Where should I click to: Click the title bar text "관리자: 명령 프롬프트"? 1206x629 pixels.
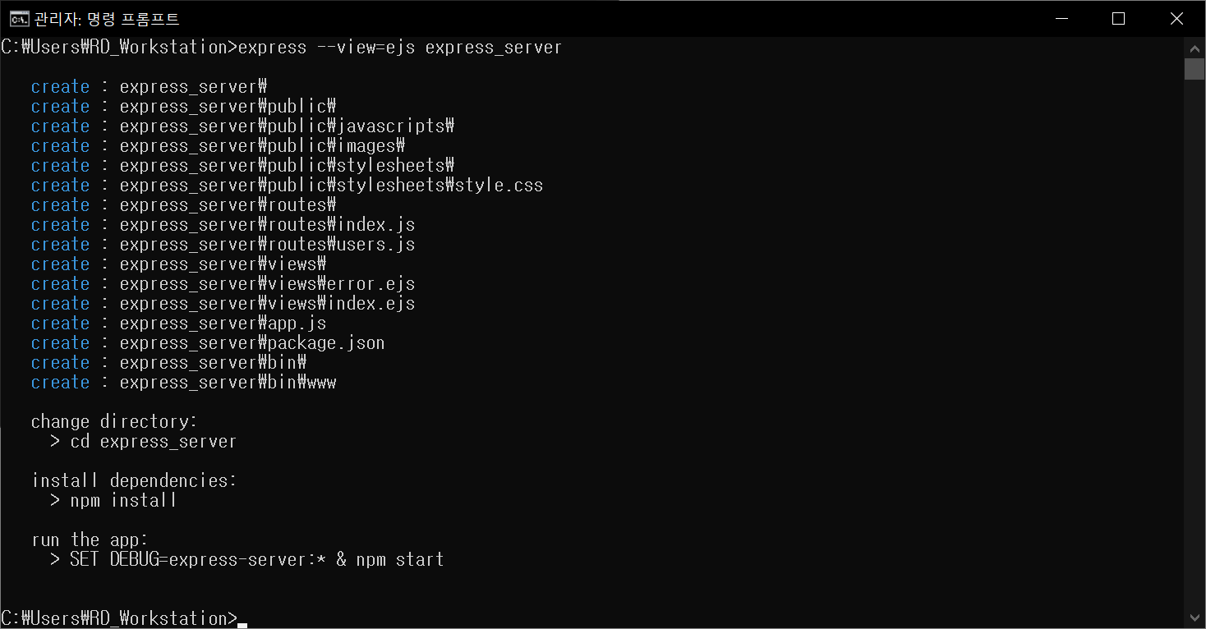click(107, 18)
